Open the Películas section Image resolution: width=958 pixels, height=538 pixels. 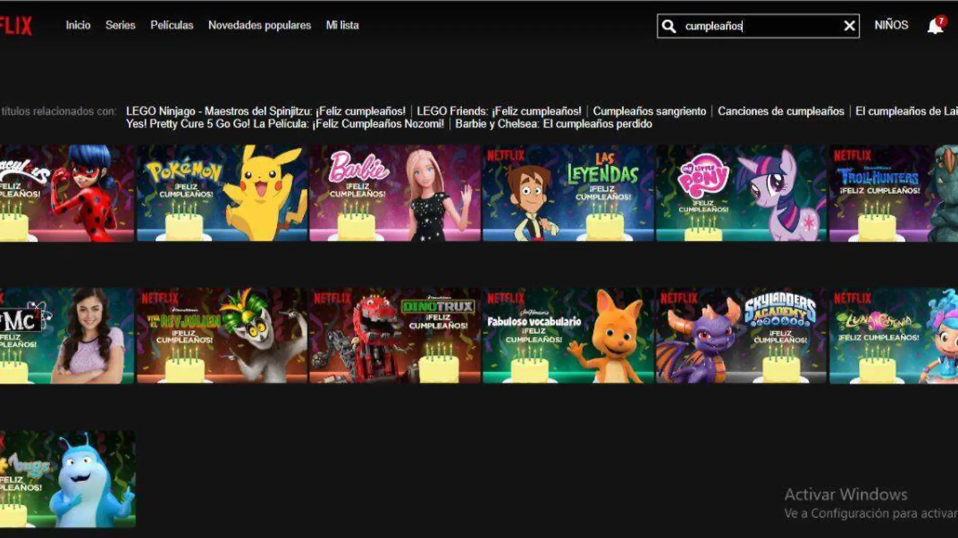coord(171,25)
